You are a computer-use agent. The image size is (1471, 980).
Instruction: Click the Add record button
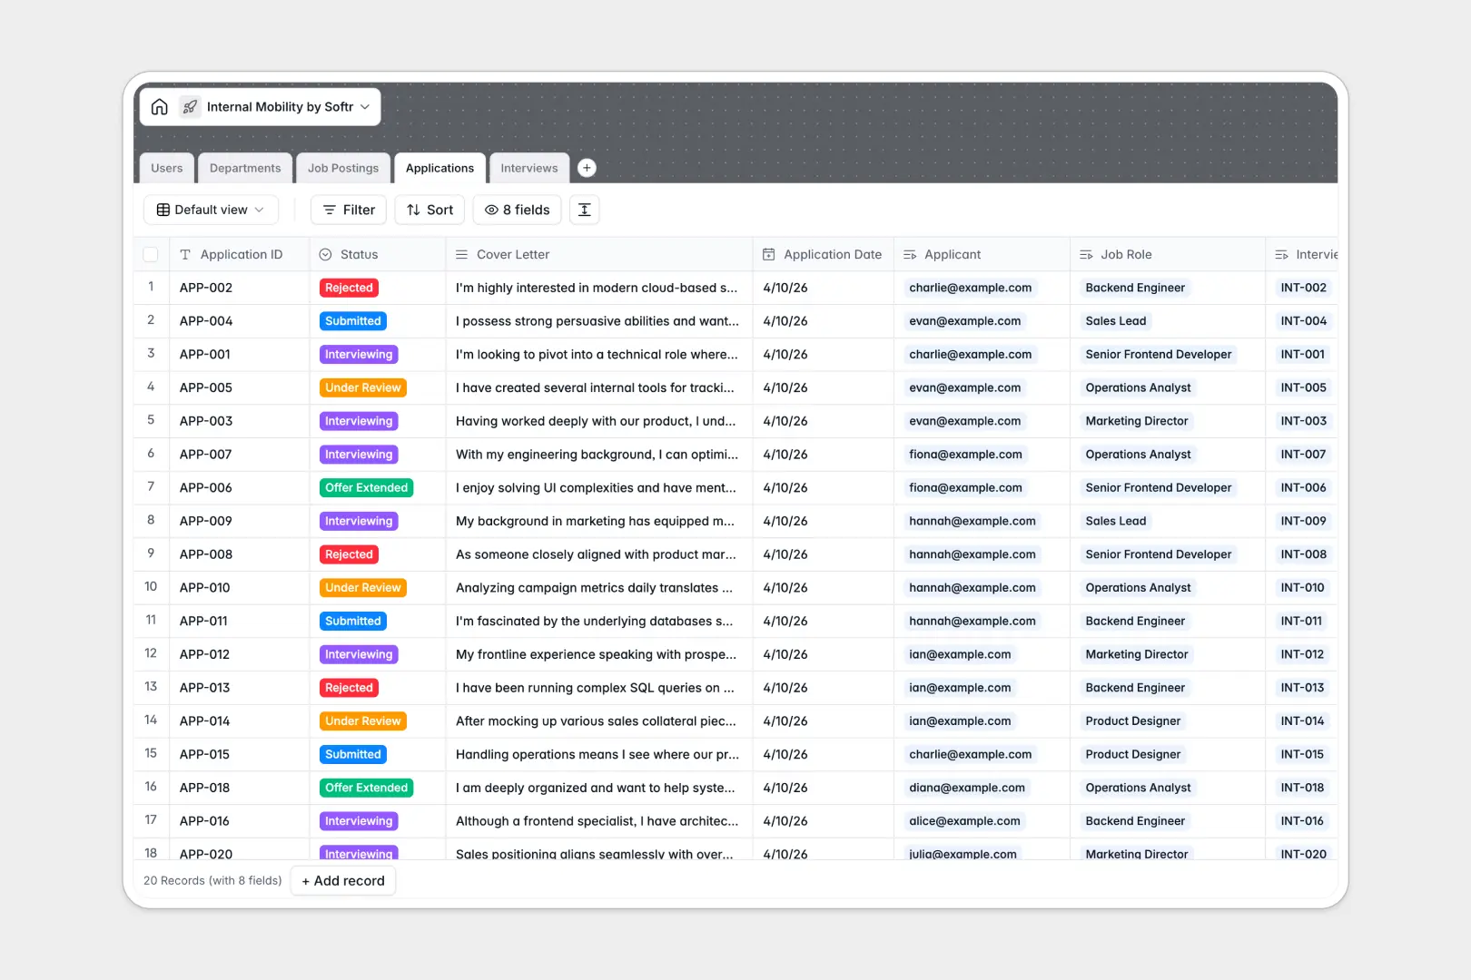[x=342, y=880]
